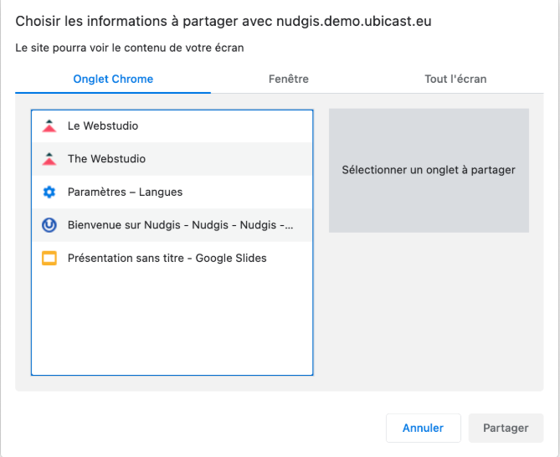Select the Onglet Chrome tab
The height and width of the screenshot is (457, 560).
tap(113, 79)
